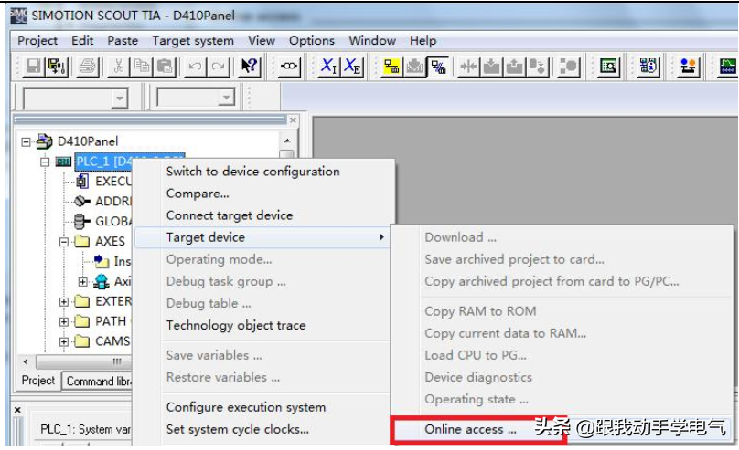Click the Connect to selected target devices icon
This screenshot has height=450, width=739.
click(391, 66)
